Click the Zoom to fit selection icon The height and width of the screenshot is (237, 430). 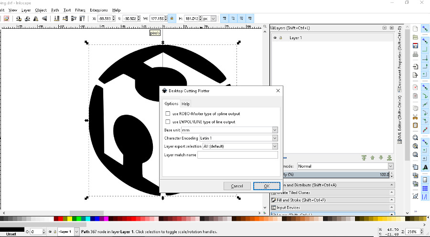pos(415,138)
